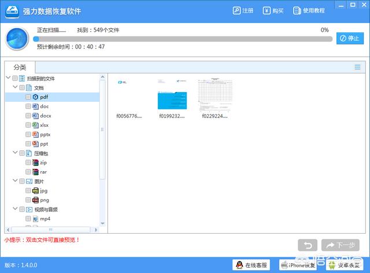The height and width of the screenshot is (273, 370).
Task: Select the xlsx file type icon
Action: coord(35,125)
